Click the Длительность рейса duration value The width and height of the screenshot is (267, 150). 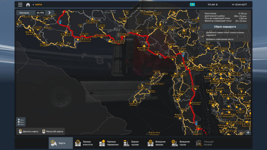241,16
